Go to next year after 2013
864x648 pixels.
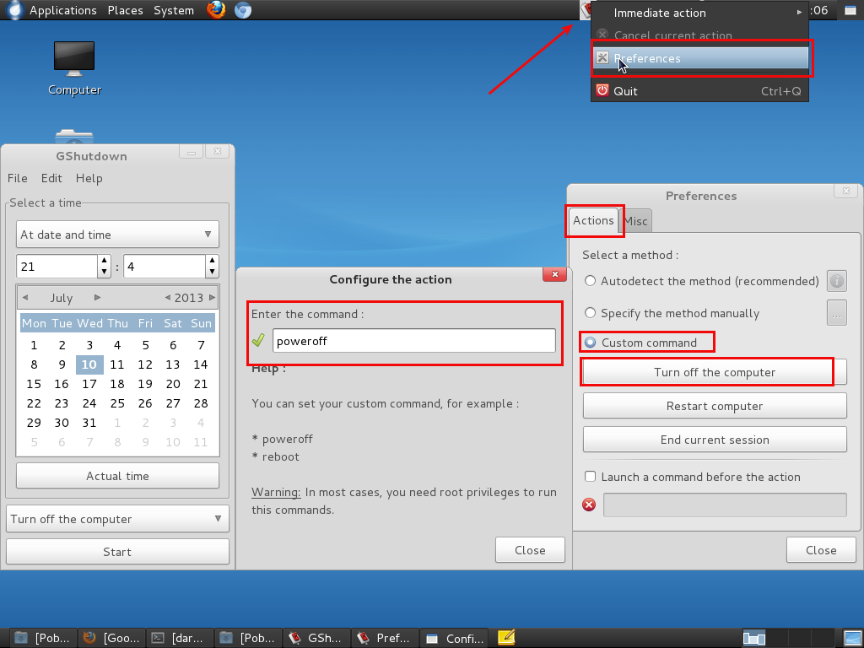click(212, 298)
